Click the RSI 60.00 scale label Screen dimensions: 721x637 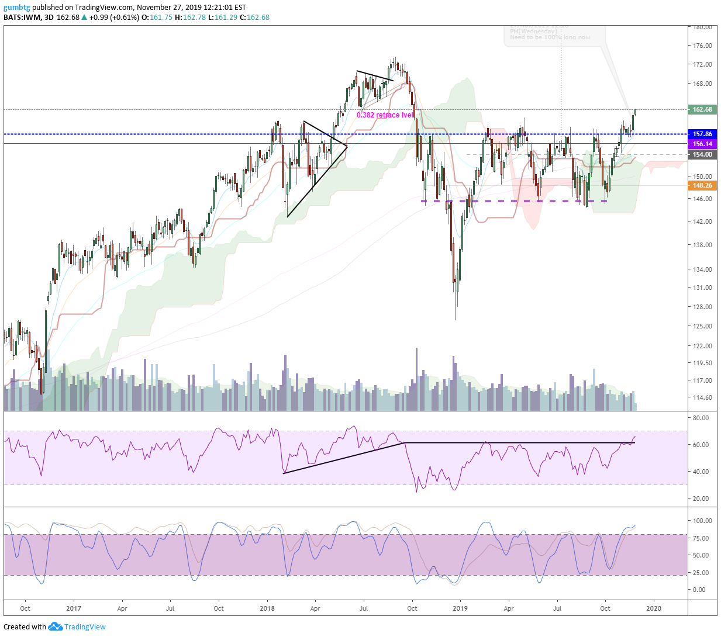701,445
